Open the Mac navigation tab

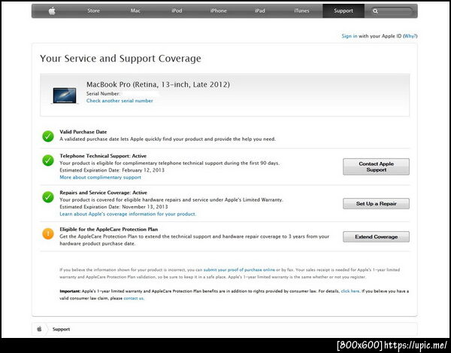click(135, 11)
